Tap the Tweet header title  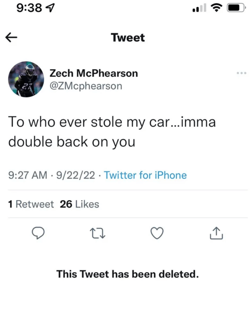pyautogui.click(x=128, y=38)
